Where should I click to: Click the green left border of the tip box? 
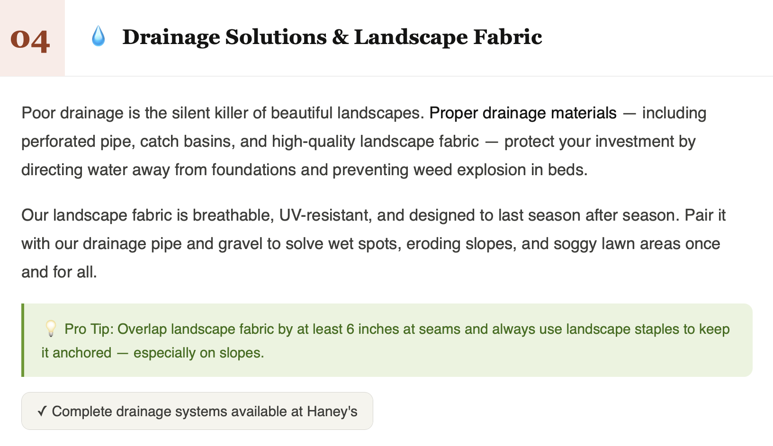click(x=23, y=340)
